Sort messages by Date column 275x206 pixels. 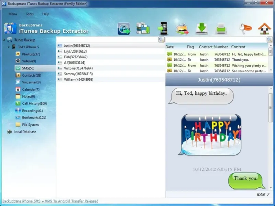(169, 47)
